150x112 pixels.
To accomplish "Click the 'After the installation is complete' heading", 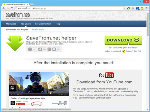I will 74,63.
